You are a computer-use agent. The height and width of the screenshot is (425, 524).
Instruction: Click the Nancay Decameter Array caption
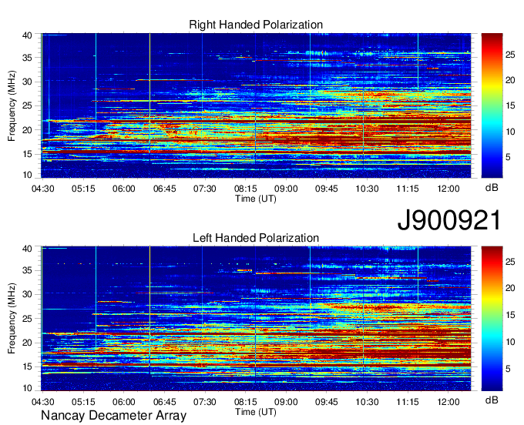[113, 415]
